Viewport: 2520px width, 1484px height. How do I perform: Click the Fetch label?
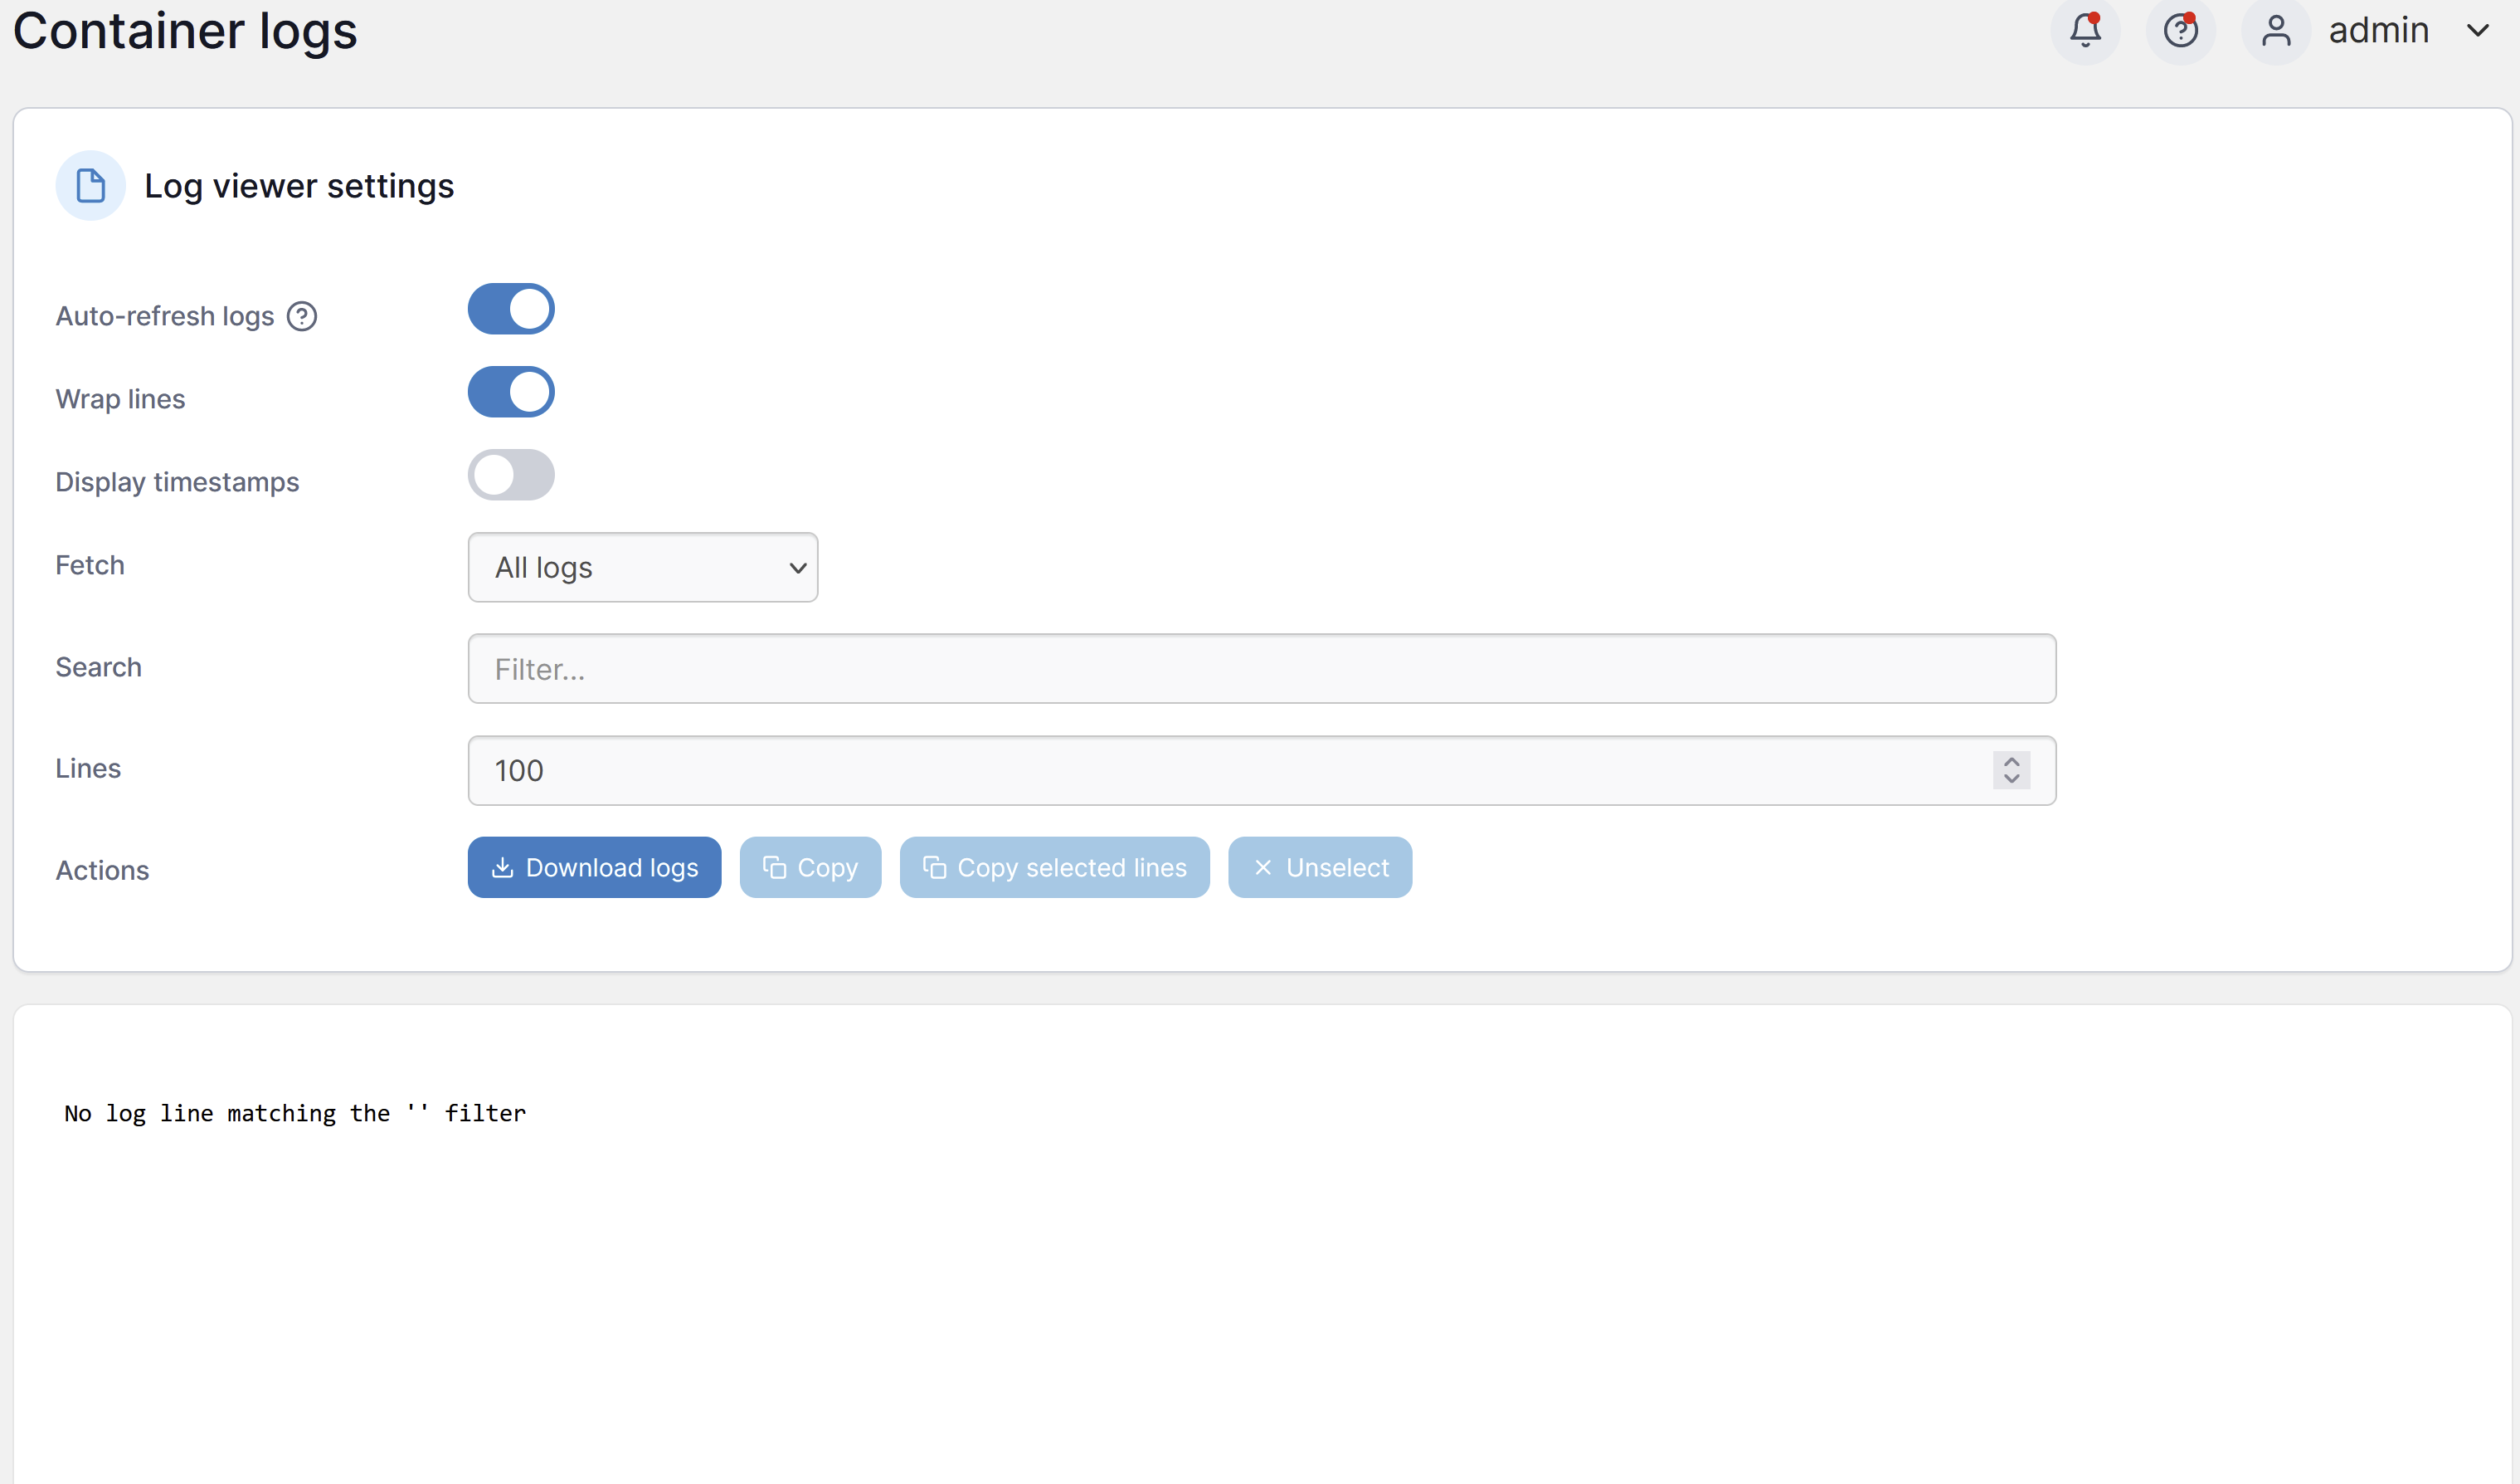pos(90,565)
